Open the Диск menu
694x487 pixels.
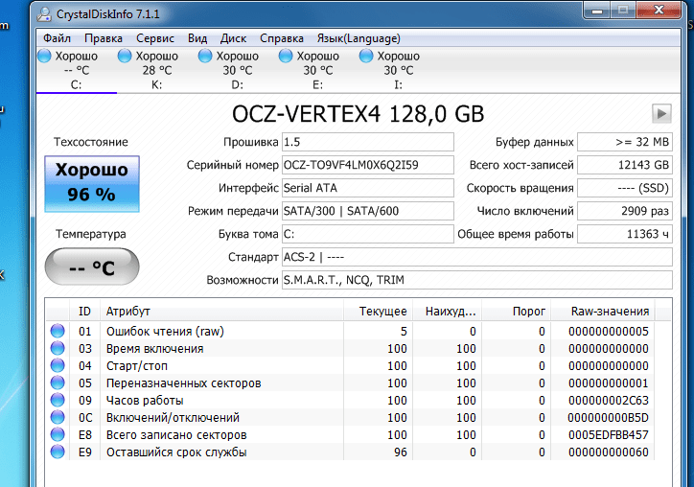233,38
